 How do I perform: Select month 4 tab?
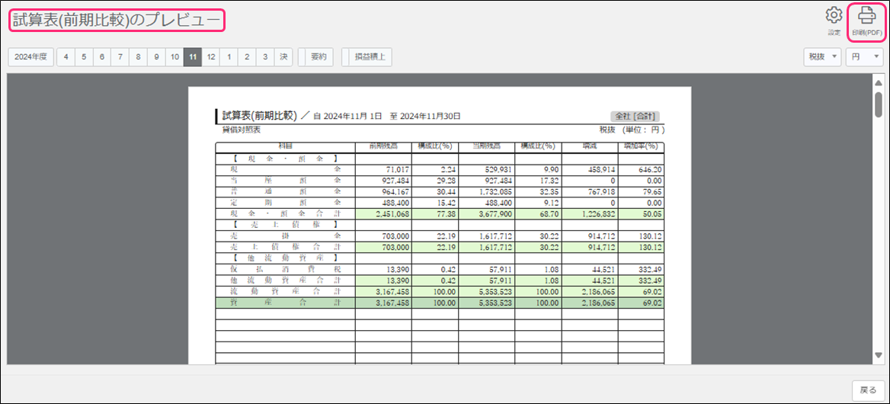click(x=66, y=57)
